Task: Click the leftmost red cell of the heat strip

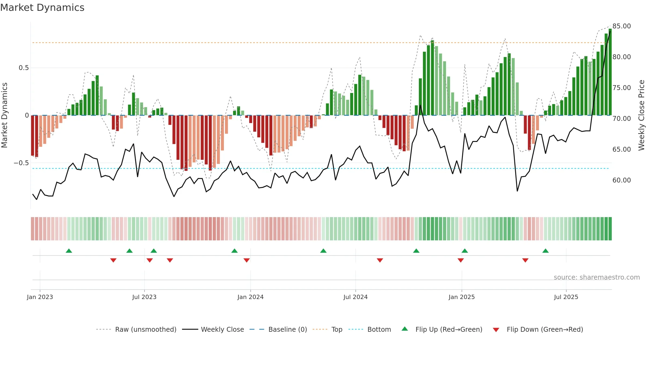Action: click(x=32, y=229)
